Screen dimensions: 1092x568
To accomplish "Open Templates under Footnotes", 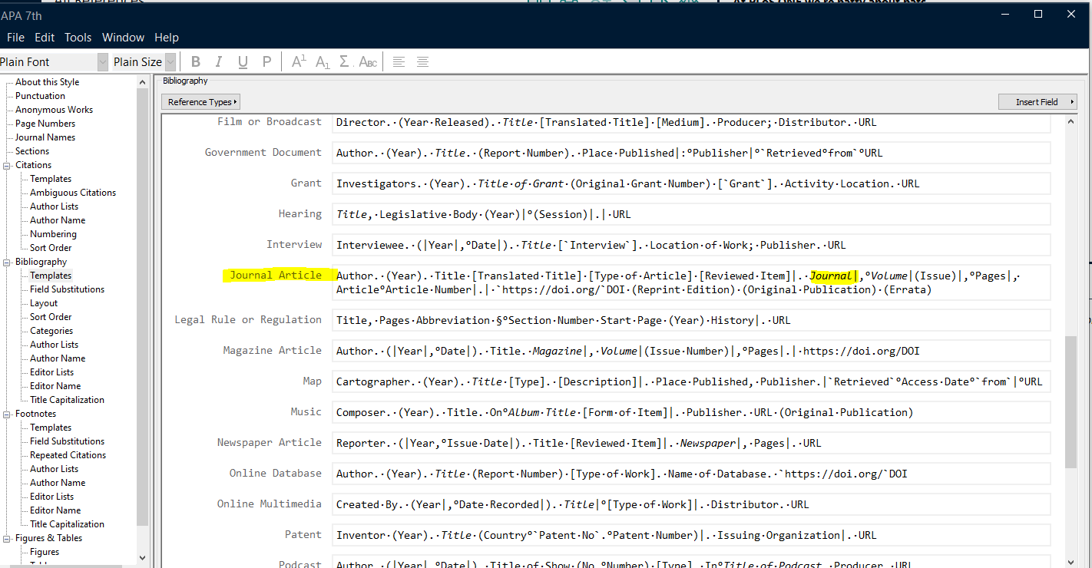I will tap(51, 428).
